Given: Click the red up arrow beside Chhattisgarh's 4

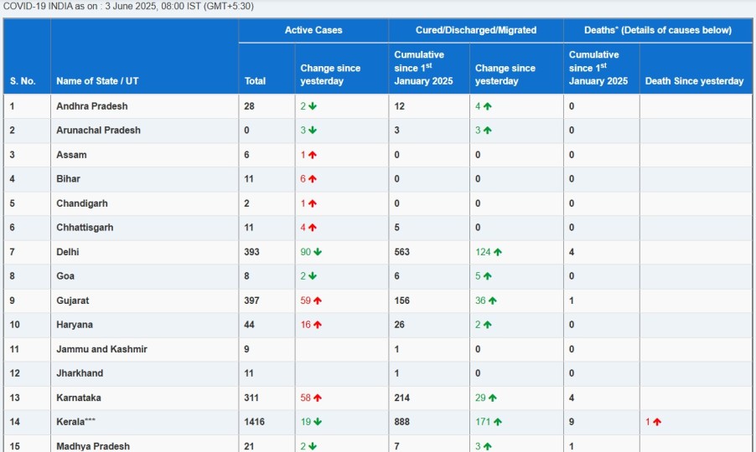Looking at the screenshot, I should (x=313, y=228).
